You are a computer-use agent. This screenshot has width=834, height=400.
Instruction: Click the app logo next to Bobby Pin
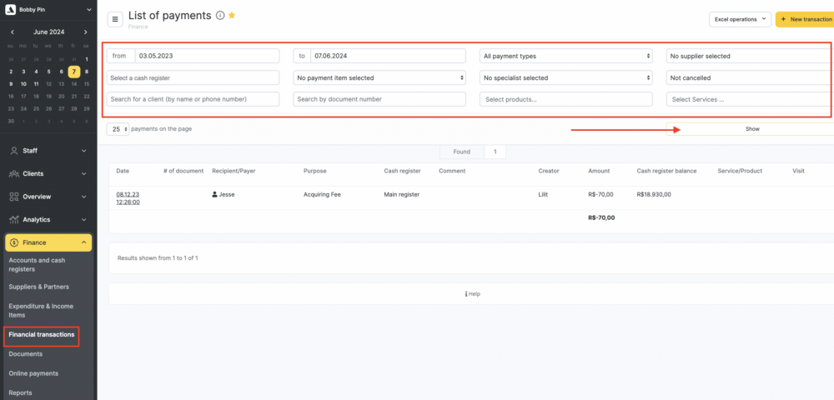[x=11, y=9]
